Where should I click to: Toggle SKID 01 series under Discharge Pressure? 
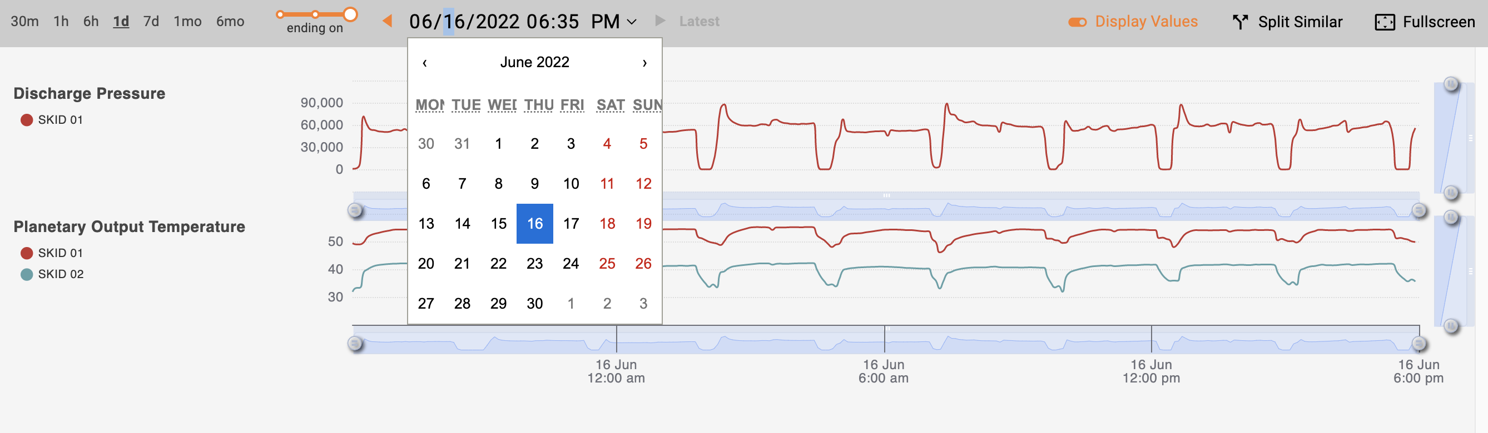[x=27, y=120]
